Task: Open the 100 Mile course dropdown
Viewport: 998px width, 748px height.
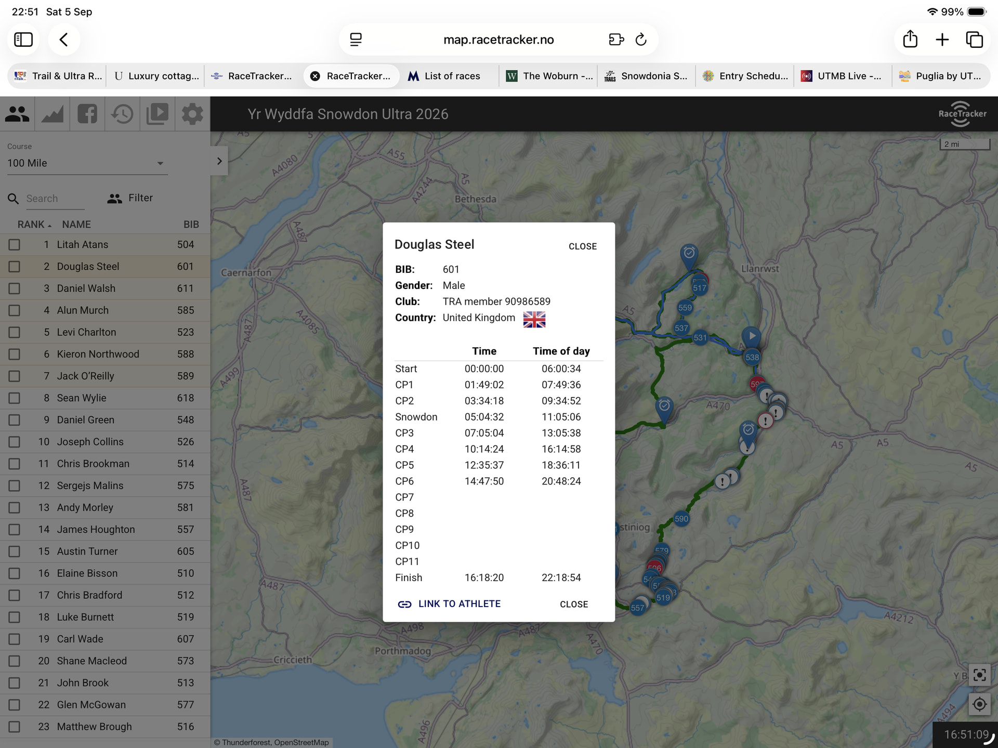Action: click(x=87, y=163)
